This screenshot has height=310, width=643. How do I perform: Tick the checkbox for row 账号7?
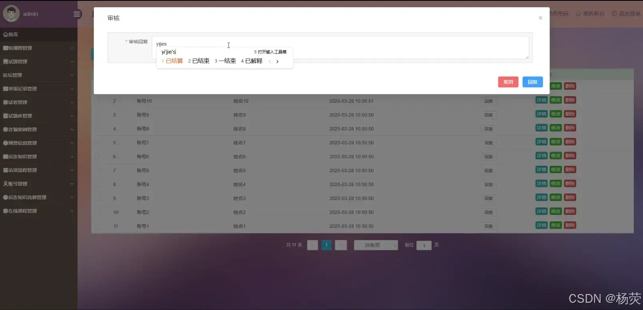tap(97, 143)
